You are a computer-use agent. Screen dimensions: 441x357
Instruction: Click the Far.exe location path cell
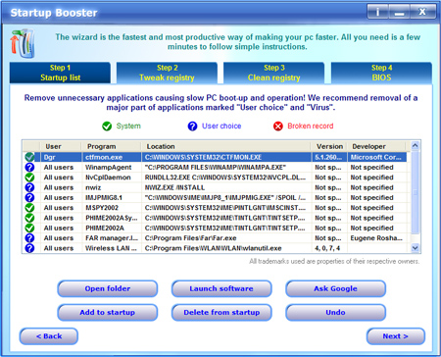coord(226,238)
